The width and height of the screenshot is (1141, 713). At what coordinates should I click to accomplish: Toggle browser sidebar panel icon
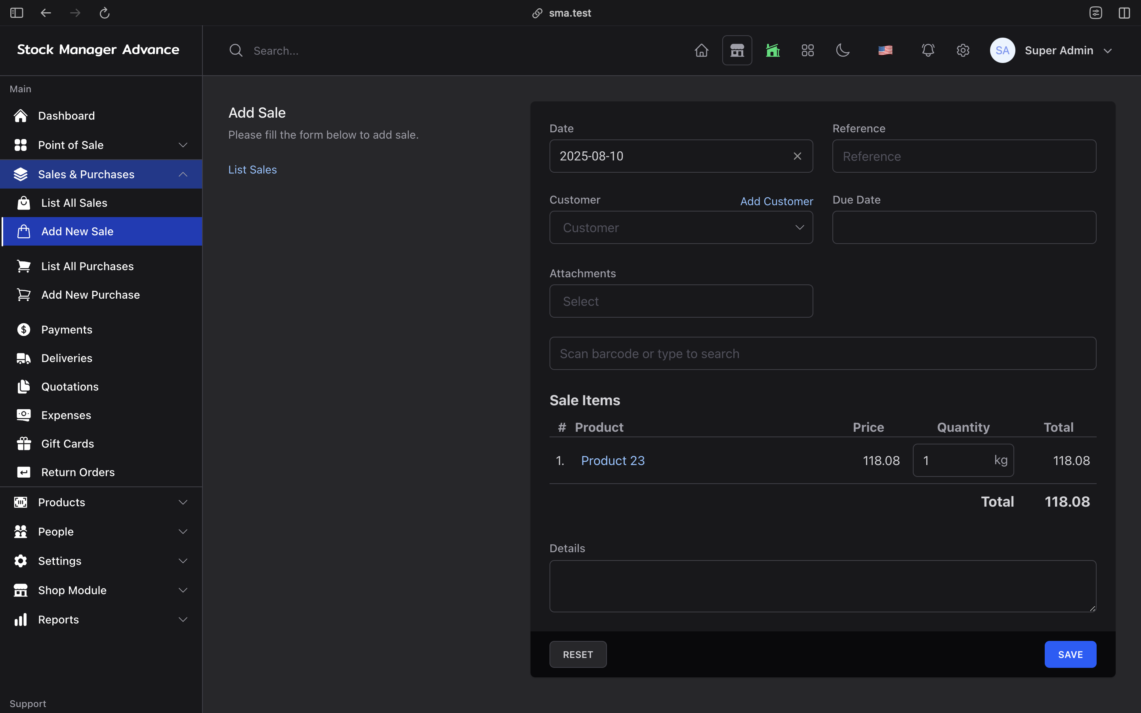pos(17,13)
